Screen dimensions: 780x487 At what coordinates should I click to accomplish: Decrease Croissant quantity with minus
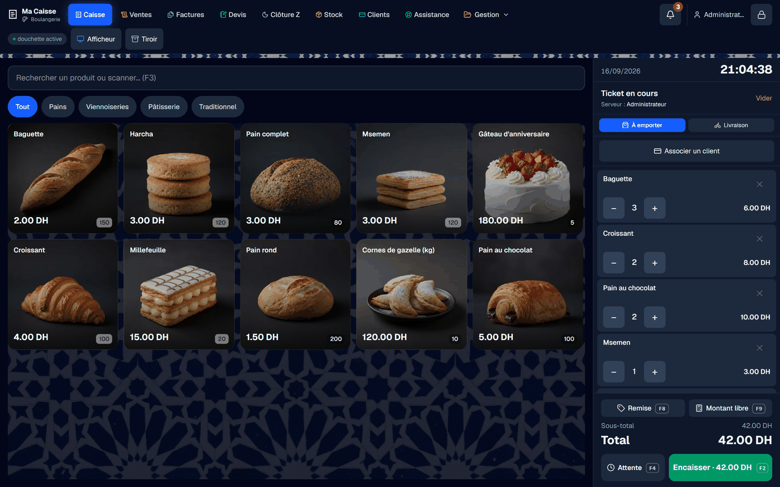tap(613, 263)
